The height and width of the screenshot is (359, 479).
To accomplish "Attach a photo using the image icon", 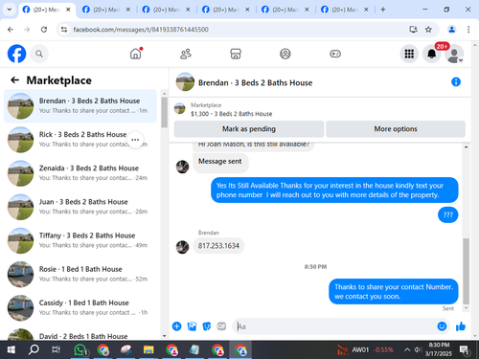I will (192, 326).
